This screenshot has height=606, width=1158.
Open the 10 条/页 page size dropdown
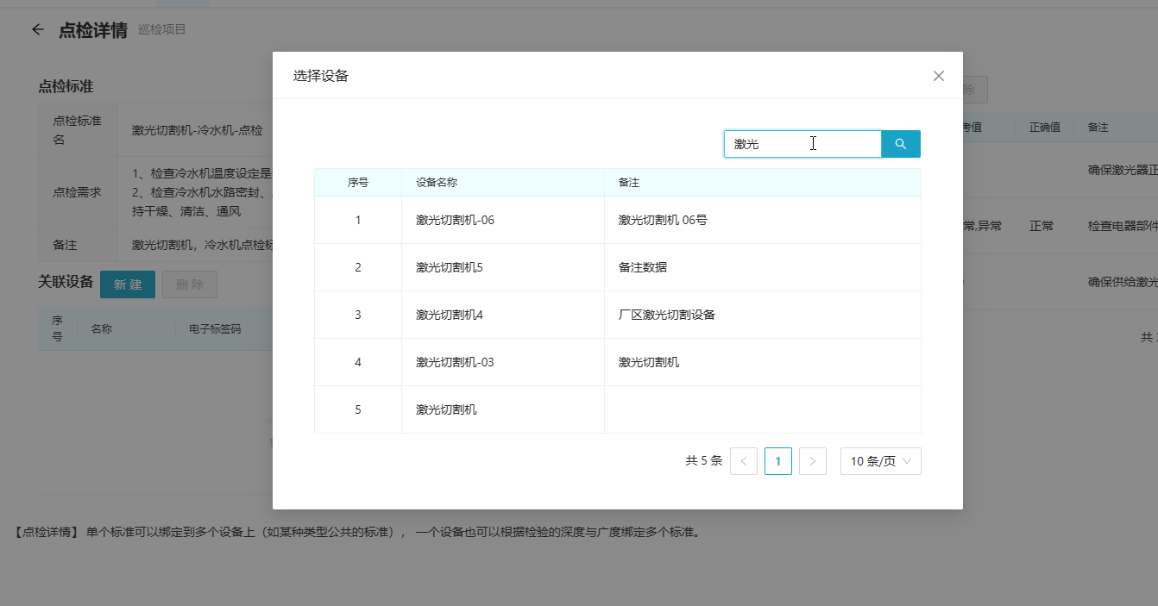(x=881, y=461)
